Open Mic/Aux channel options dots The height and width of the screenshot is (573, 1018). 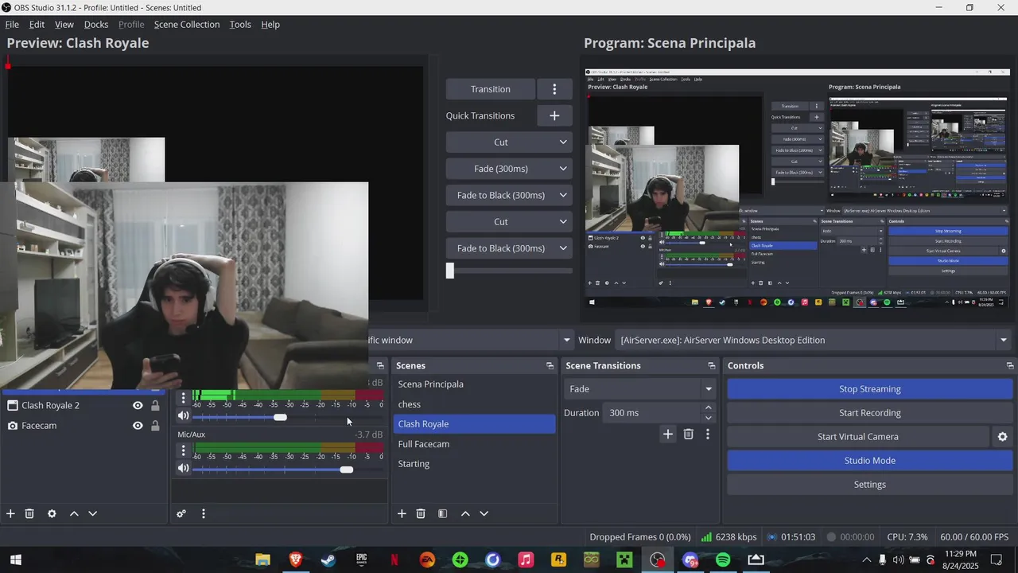tap(184, 450)
